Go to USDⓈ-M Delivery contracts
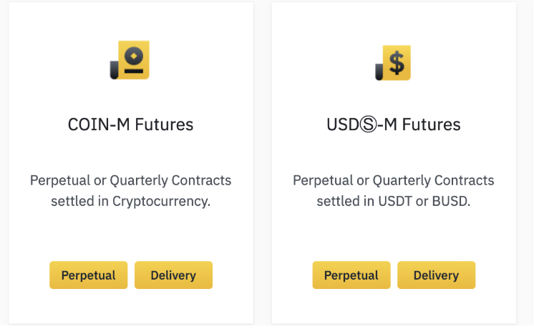This screenshot has width=534, height=334. pos(436,275)
